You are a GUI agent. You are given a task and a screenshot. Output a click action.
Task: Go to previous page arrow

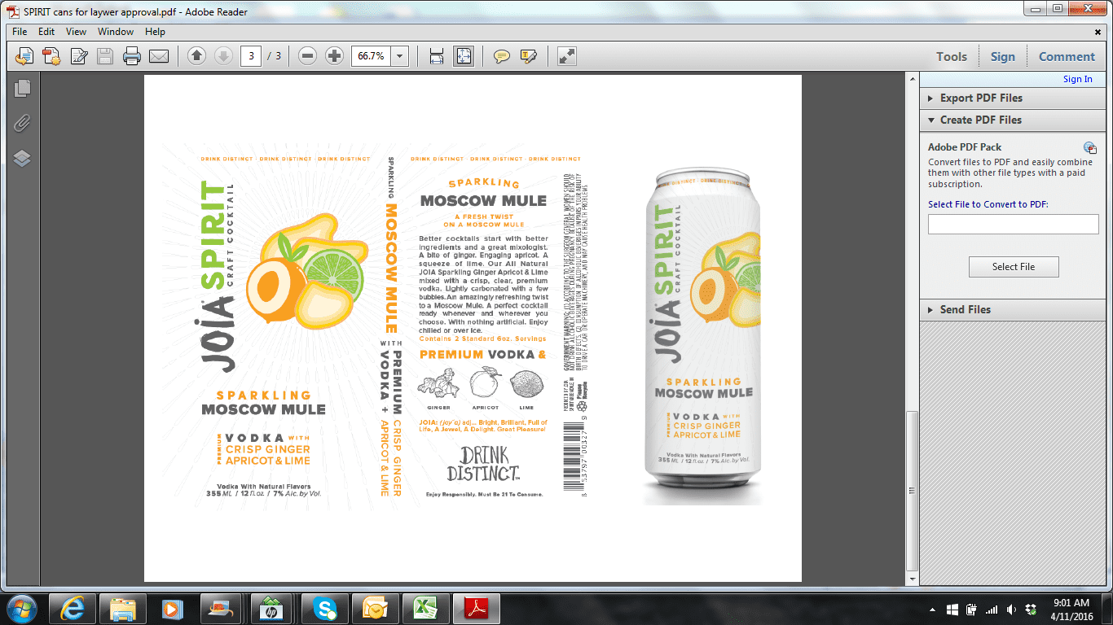196,56
